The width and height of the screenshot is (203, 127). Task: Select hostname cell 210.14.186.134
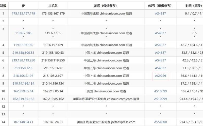click(x=53, y=84)
